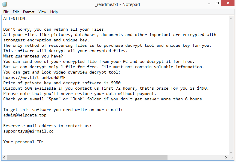Close the _readme.txt Notepad window
This screenshot has width=236, height=162.
click(x=228, y=3)
